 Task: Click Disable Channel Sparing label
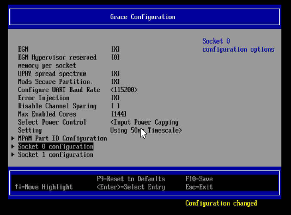click(57, 106)
